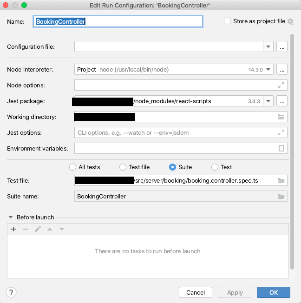The width and height of the screenshot is (301, 303).
Task: Expand the Jest options field
Action: click(281, 132)
